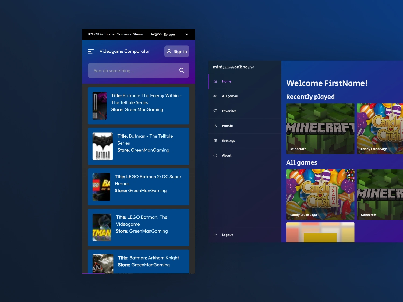403x302 pixels.
Task: Open Candy Crush Saga under All games
Action: pos(320,194)
